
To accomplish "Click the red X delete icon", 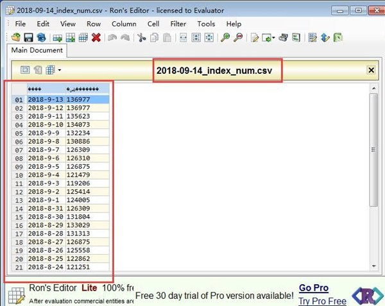I will point(96,38).
